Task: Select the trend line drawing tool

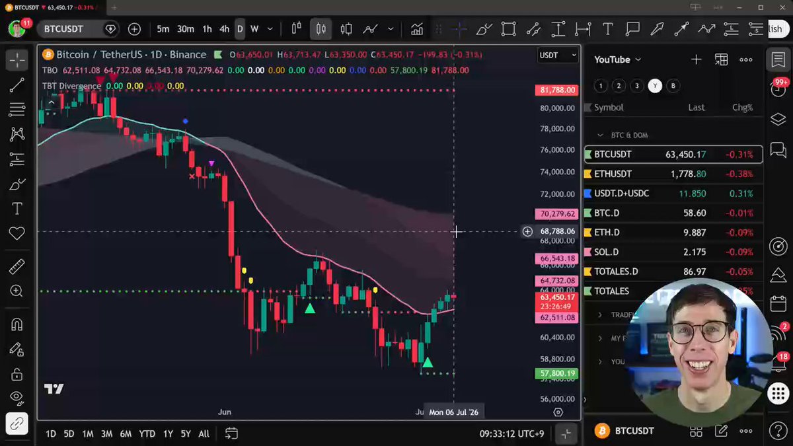Action: click(x=17, y=85)
